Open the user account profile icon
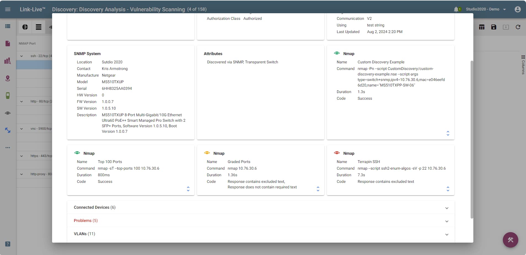This screenshot has height=255, width=526. 517,9
